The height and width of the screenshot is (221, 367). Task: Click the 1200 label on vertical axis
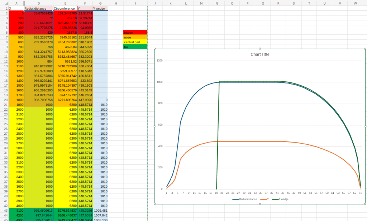(159, 61)
